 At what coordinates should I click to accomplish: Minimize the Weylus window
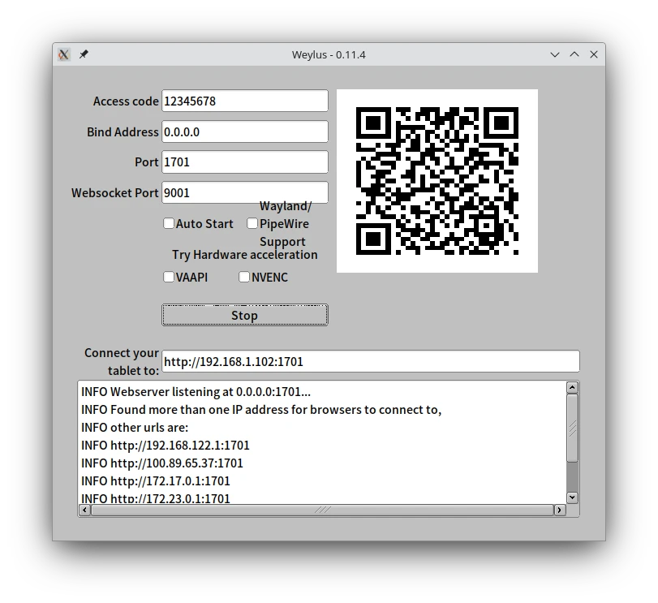point(555,54)
